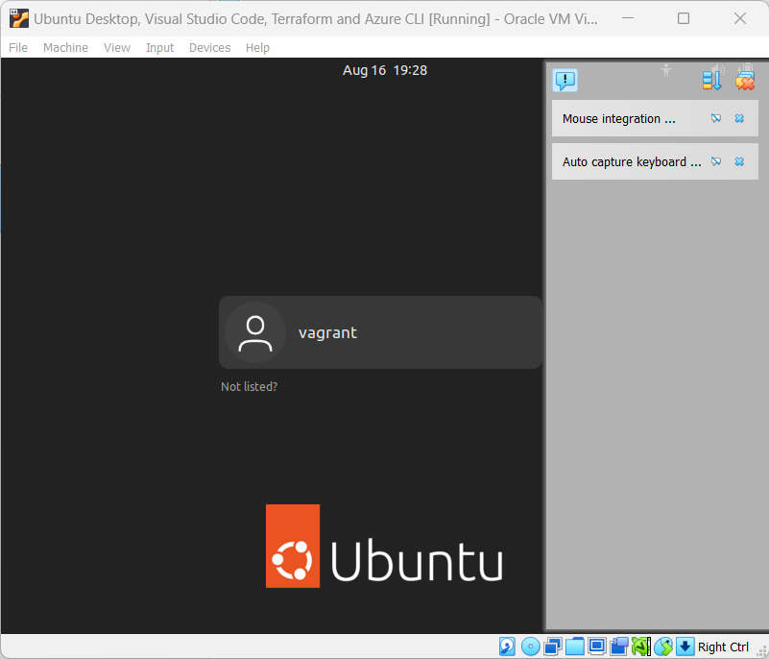769x659 pixels.
Task: Click the Not listed? link
Action: [x=249, y=386]
